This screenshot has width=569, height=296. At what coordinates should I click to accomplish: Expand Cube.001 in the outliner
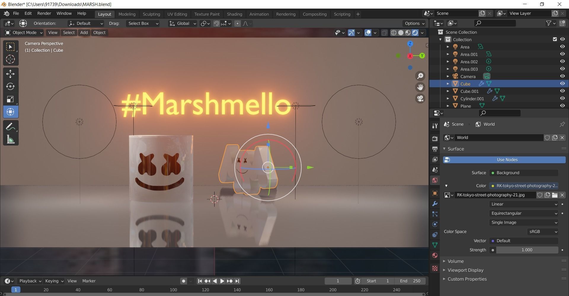[x=448, y=91]
